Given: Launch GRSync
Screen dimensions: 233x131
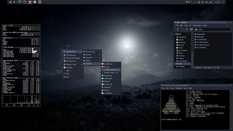Looking at the screenshot, I should click(x=111, y=81).
